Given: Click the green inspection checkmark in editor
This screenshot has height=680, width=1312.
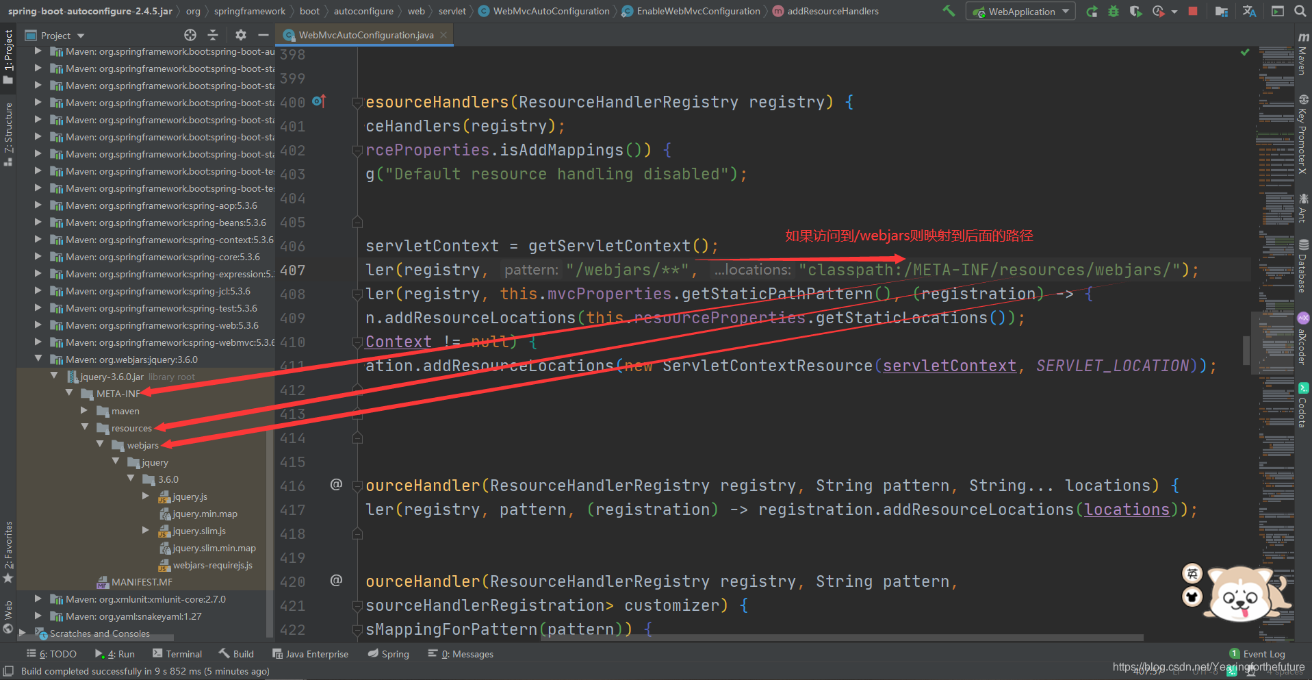Looking at the screenshot, I should [1245, 52].
